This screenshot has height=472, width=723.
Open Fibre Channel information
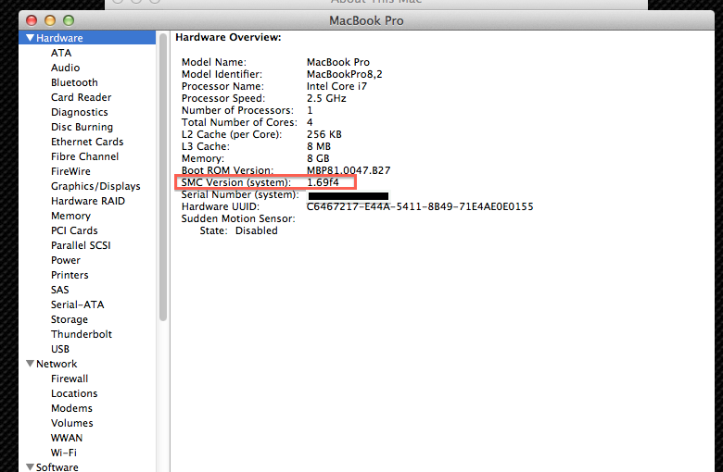pyautogui.click(x=85, y=156)
